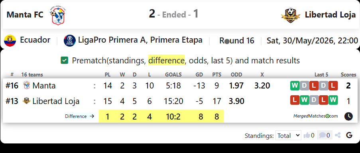Click the MergedMatches.com link
Screen dimensions: 360x153
[315, 116]
